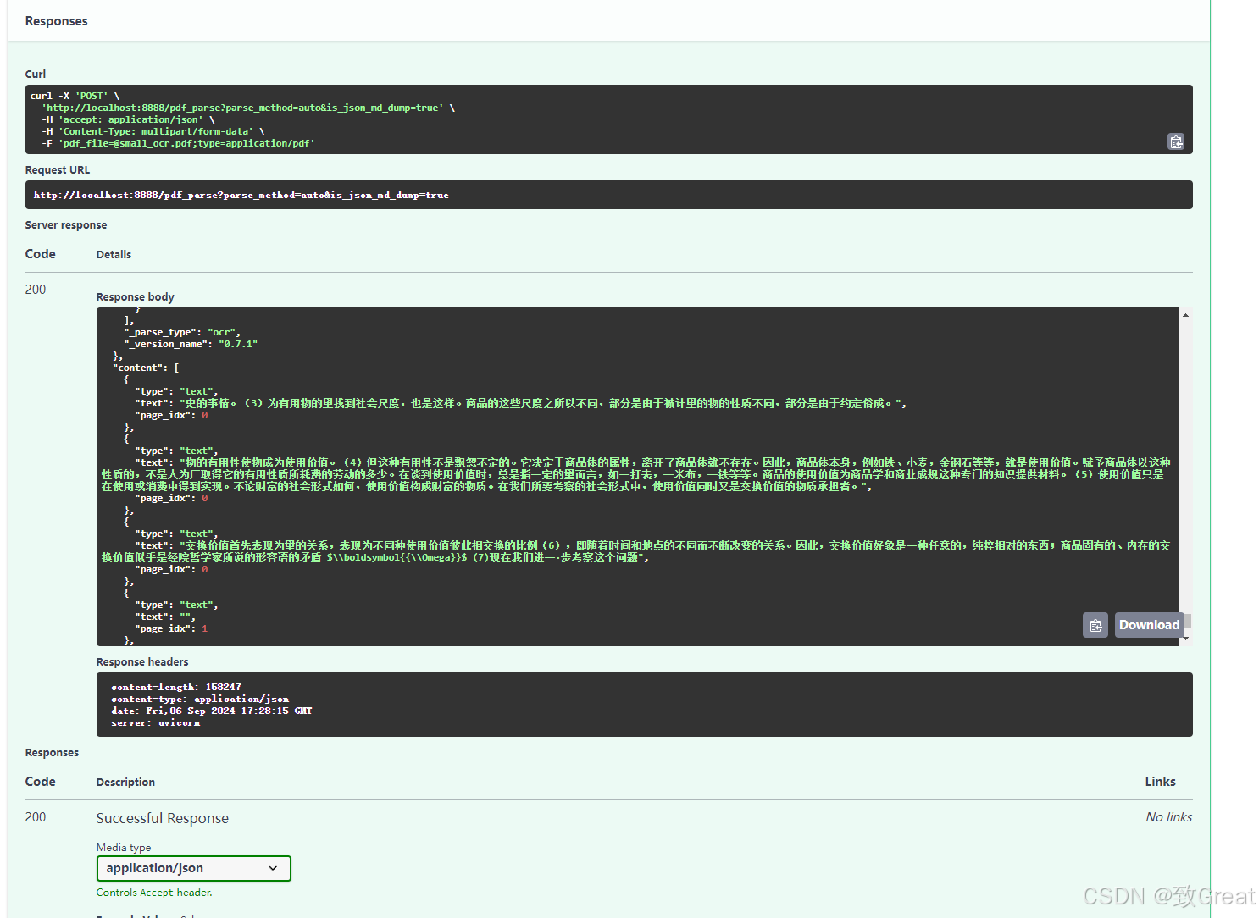Click the "server: uvicorn" header line
The height and width of the screenshot is (918, 1259).
click(x=156, y=722)
